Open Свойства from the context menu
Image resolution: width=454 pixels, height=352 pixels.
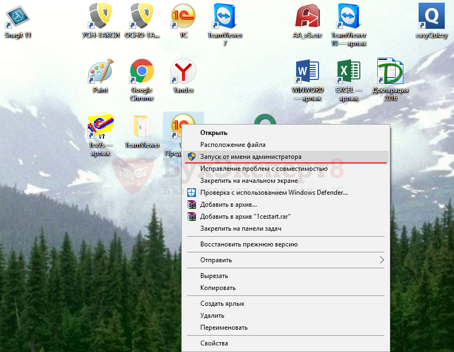point(285,343)
